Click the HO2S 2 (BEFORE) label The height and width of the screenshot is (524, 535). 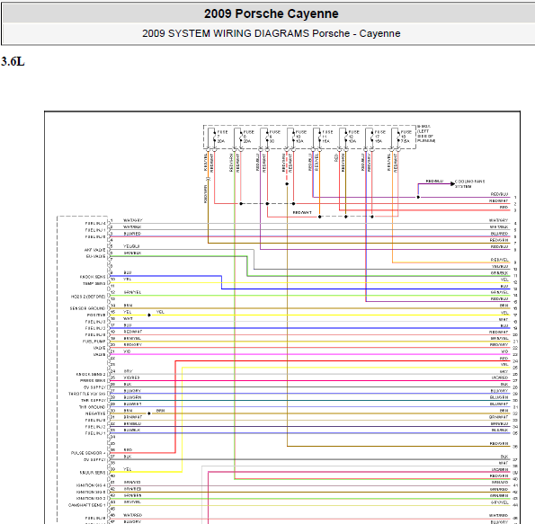click(x=88, y=297)
